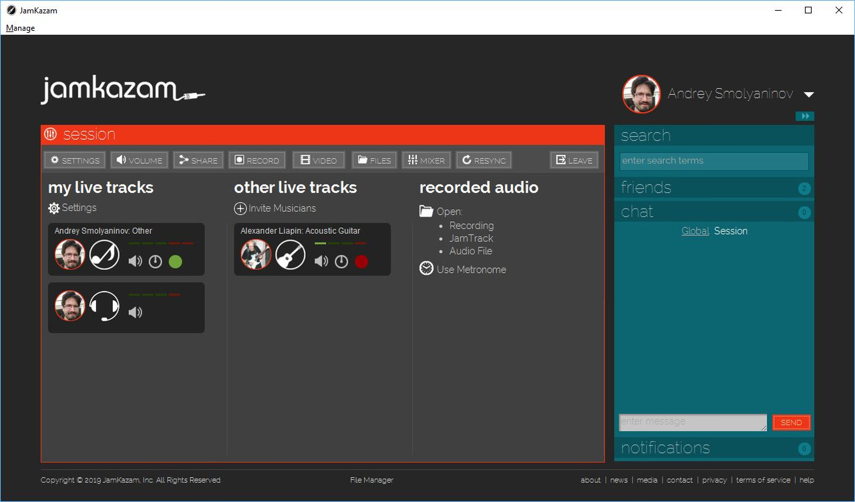
Task: Switch to the Session chat tab
Action: click(x=731, y=231)
